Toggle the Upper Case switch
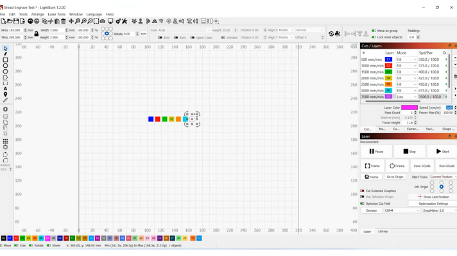Screen dimensions: 457x256 click(x=193, y=38)
